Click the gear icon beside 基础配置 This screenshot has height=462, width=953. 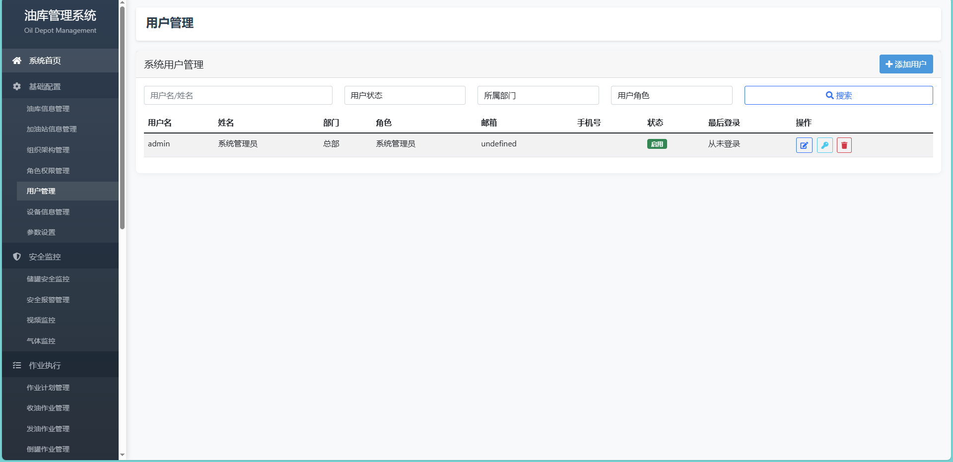(17, 86)
